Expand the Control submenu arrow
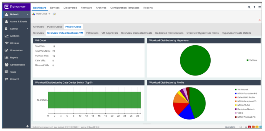265x131 pixels. coord(27,29)
